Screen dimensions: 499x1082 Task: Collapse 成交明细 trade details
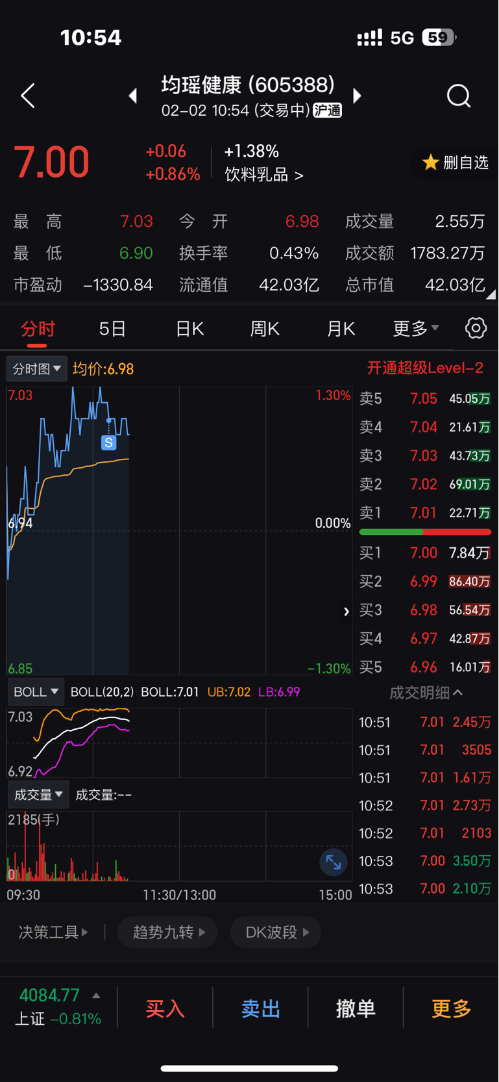click(x=426, y=693)
